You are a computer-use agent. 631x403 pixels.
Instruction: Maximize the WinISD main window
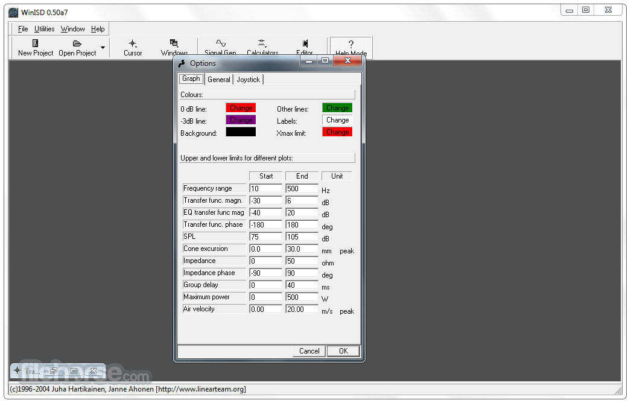tap(586, 10)
